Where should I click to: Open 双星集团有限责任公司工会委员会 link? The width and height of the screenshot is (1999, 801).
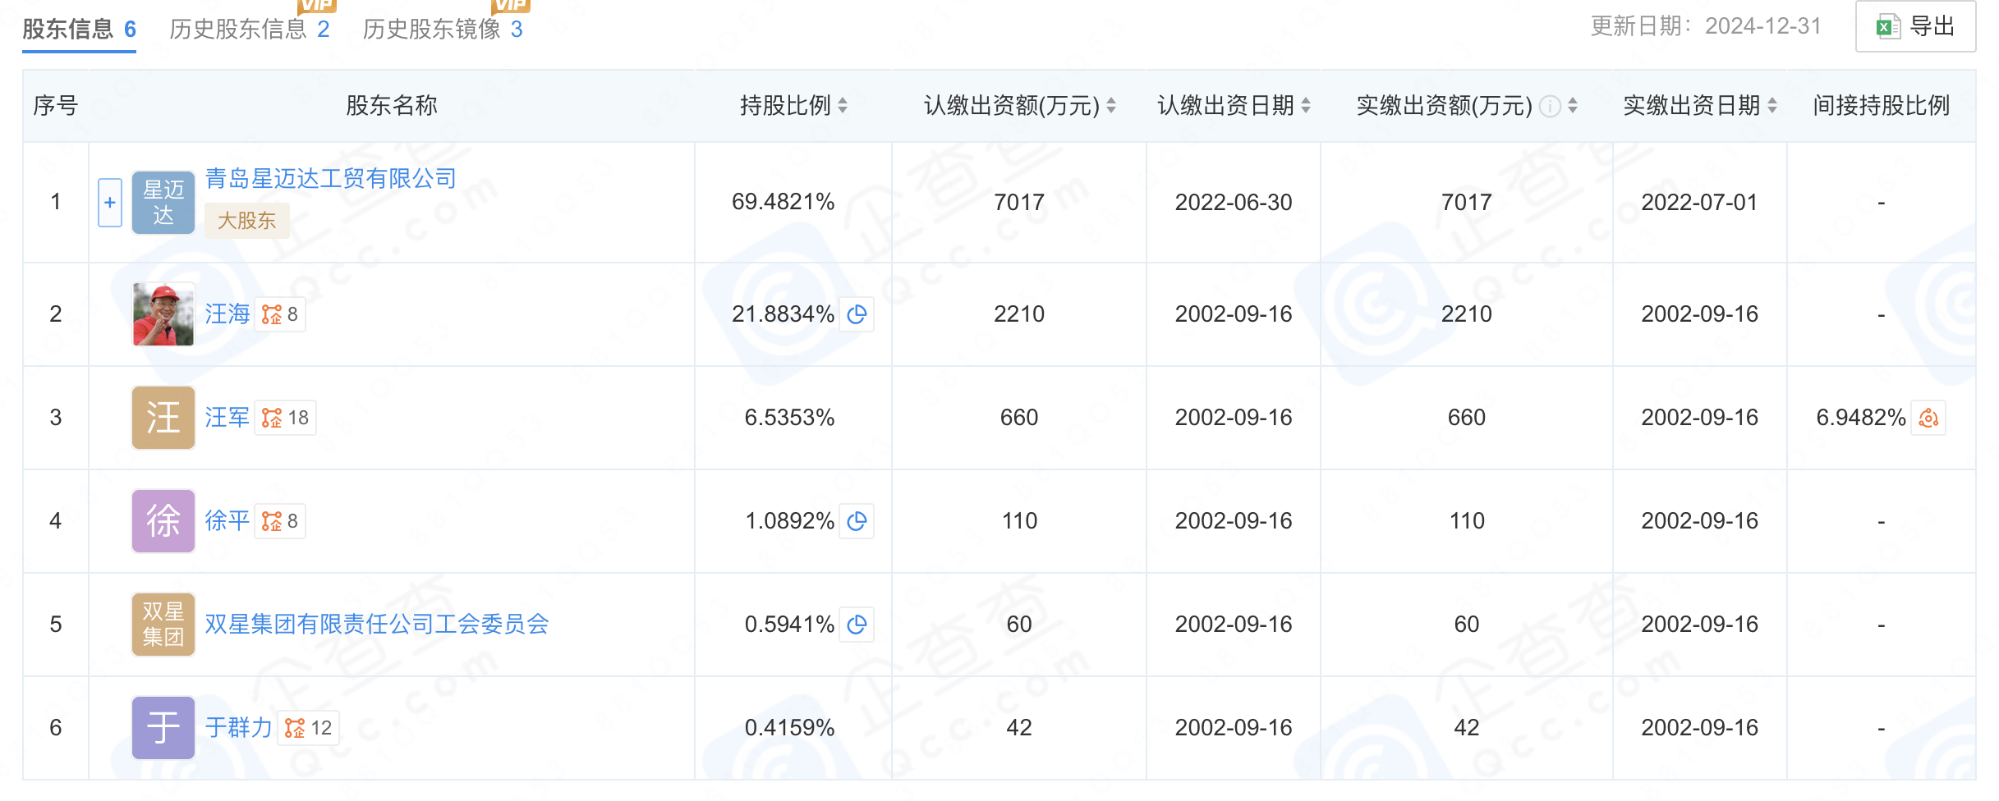376,625
